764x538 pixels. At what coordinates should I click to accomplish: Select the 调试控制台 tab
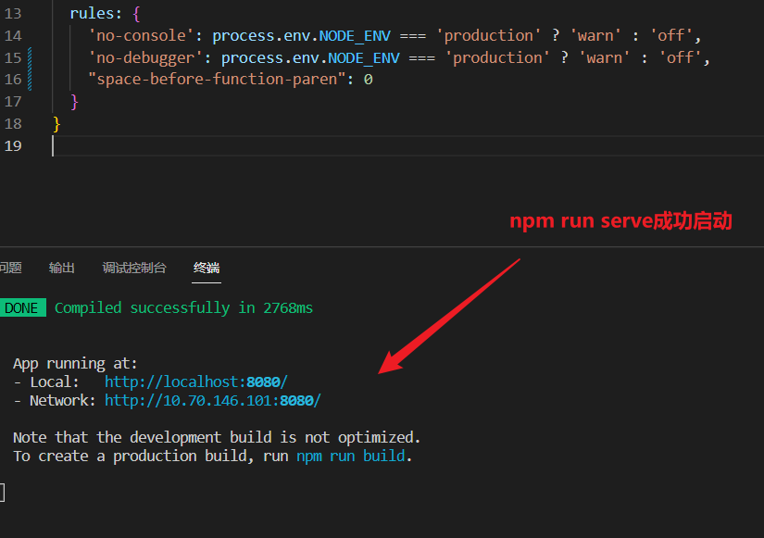point(134,268)
